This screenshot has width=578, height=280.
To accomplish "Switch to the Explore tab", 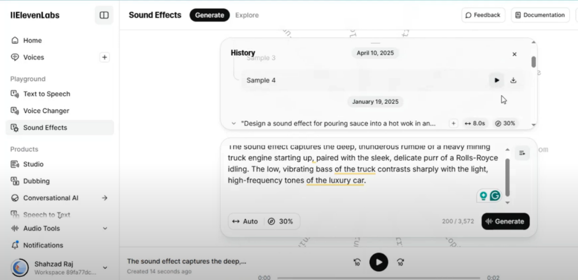I will click(247, 15).
